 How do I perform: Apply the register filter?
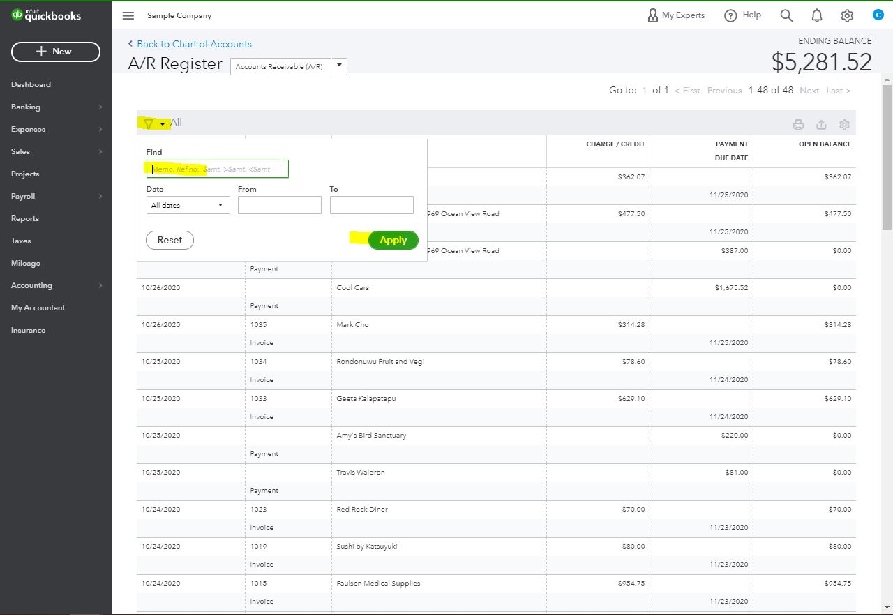pos(393,240)
